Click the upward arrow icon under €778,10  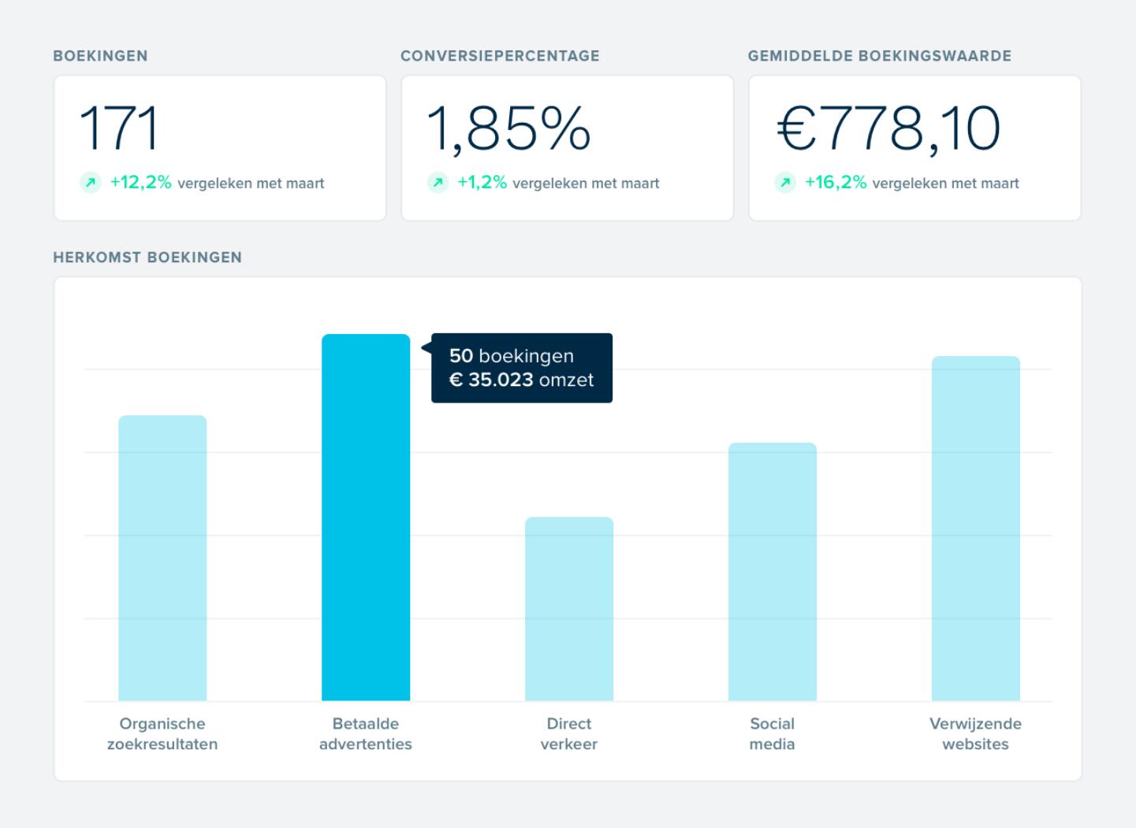tap(785, 184)
